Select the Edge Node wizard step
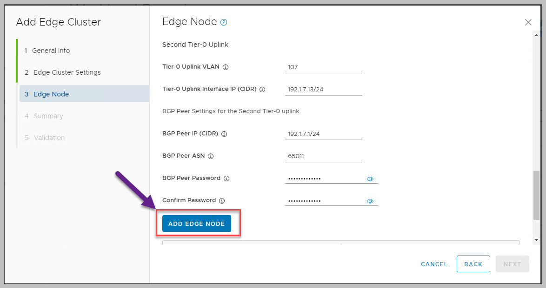This screenshot has width=546, height=288. (51, 94)
